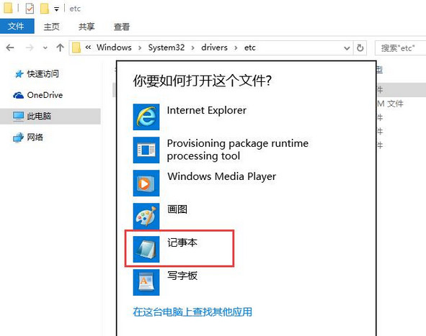This screenshot has height=336, width=426.
Task: Open the 文件 ribbon tab
Action: [x=17, y=27]
